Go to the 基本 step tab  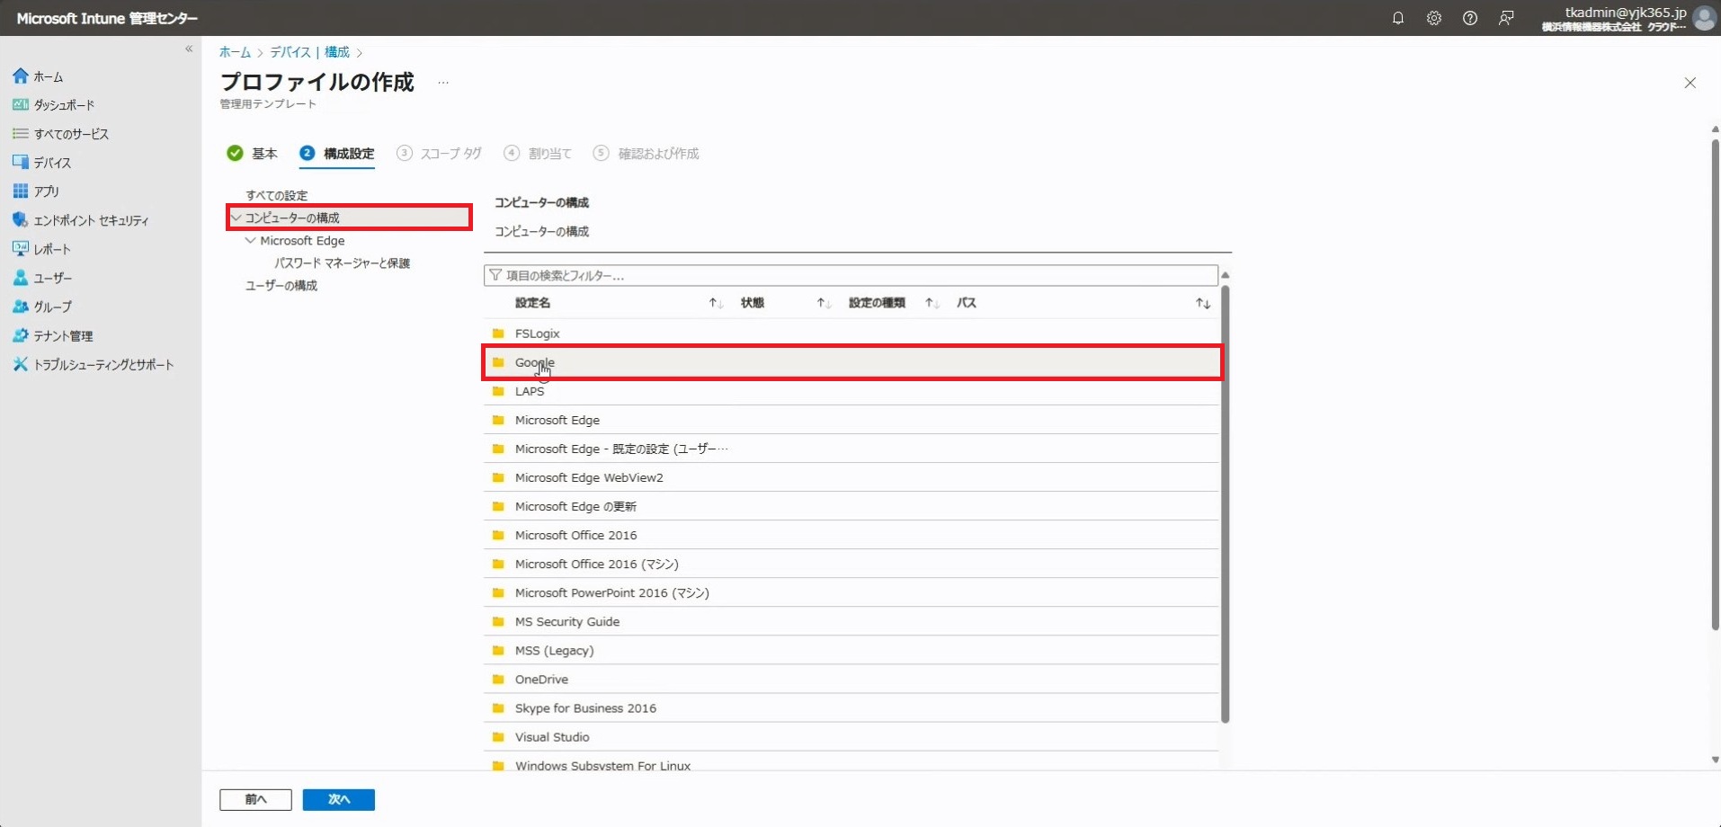[x=254, y=154]
